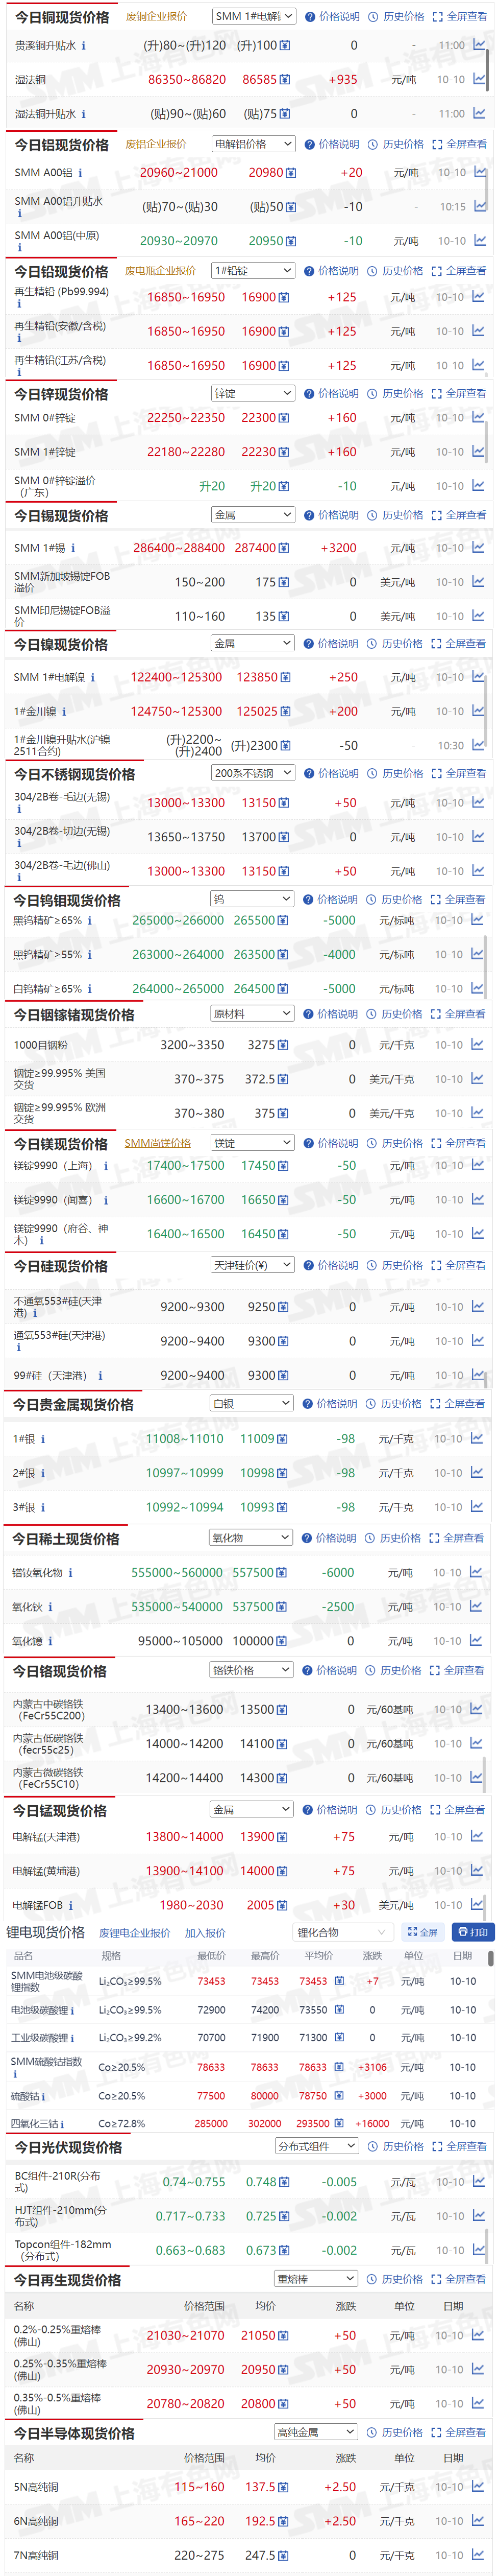Click the 全屏 button in lithium section
Viewport: 498px width, 2576px height.
(422, 1932)
